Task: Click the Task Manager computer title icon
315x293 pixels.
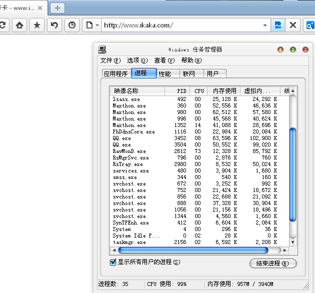Action: click(102, 49)
